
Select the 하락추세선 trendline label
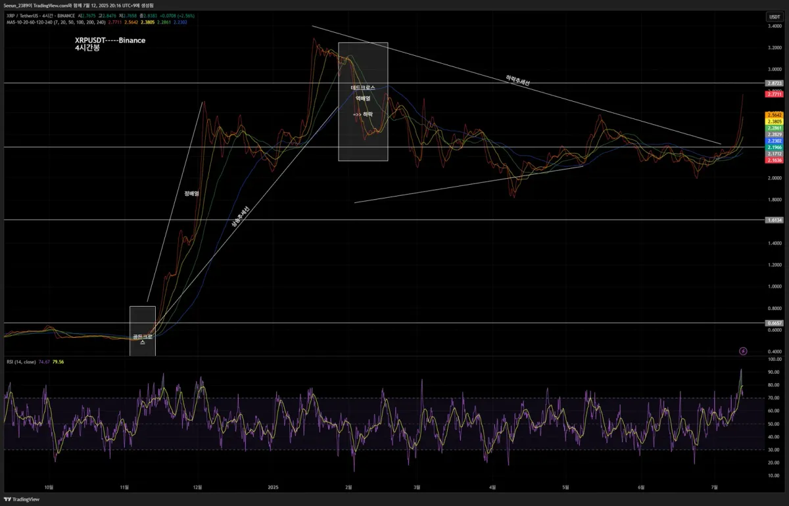point(517,80)
